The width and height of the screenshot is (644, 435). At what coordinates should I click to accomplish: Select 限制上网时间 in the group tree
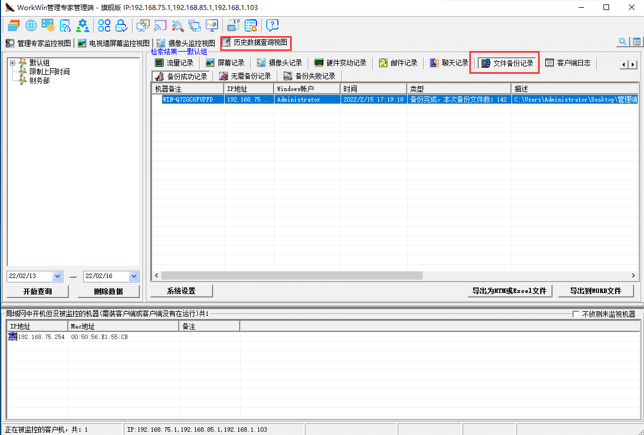(x=49, y=72)
